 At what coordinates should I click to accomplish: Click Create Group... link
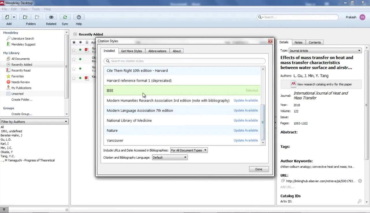coord(22,114)
